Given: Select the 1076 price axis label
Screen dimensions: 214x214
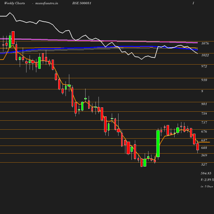Looking at the screenshot, I should point(205,43).
